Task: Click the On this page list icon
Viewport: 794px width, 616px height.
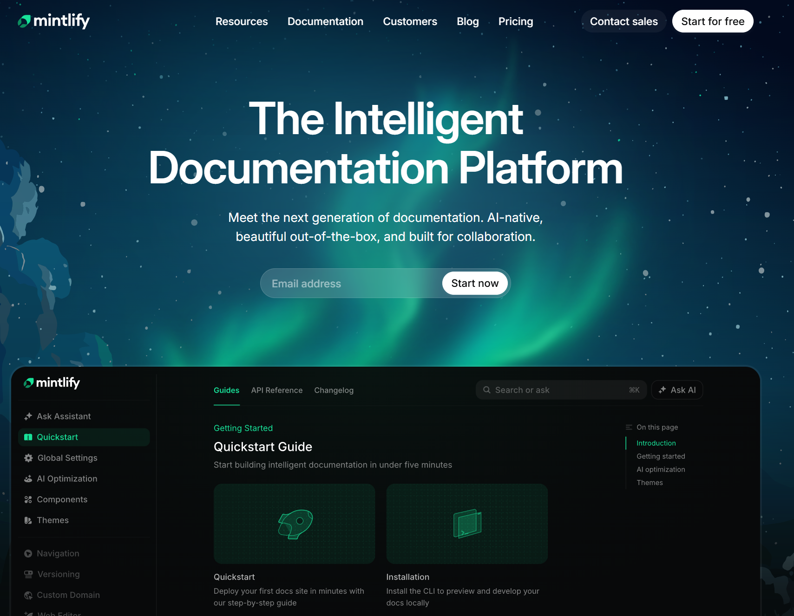Action: [x=629, y=427]
